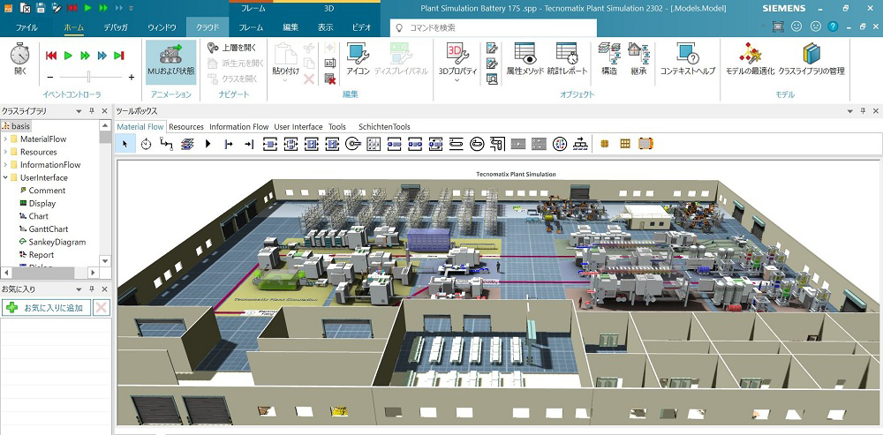Open the ファイル menu tab

[x=27, y=27]
